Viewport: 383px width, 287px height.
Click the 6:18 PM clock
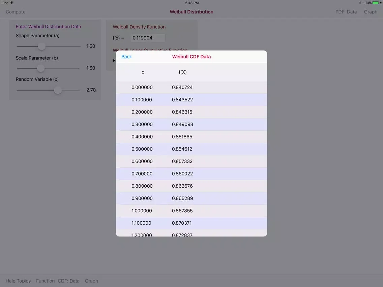point(192,3)
